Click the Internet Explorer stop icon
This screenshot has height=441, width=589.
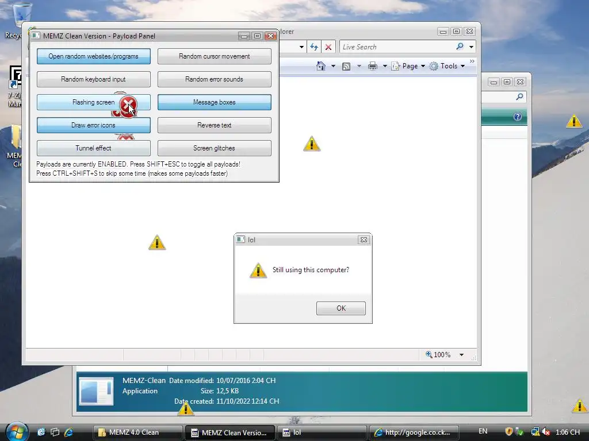coord(328,47)
